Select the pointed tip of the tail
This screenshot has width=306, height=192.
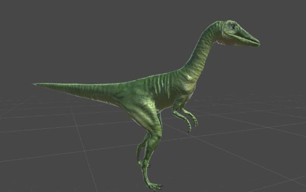coord(35,84)
